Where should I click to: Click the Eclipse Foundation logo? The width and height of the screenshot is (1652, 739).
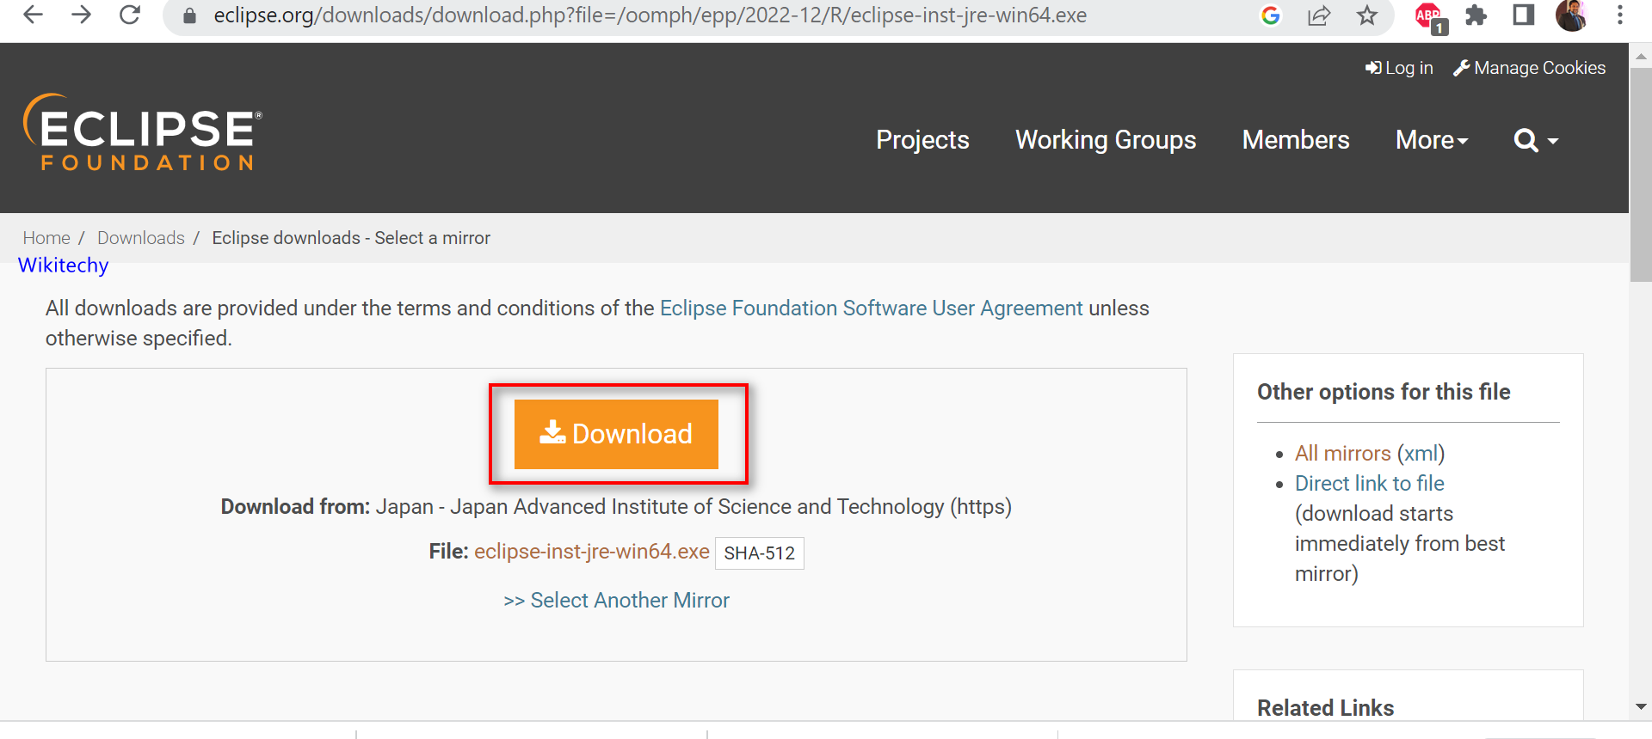click(143, 132)
